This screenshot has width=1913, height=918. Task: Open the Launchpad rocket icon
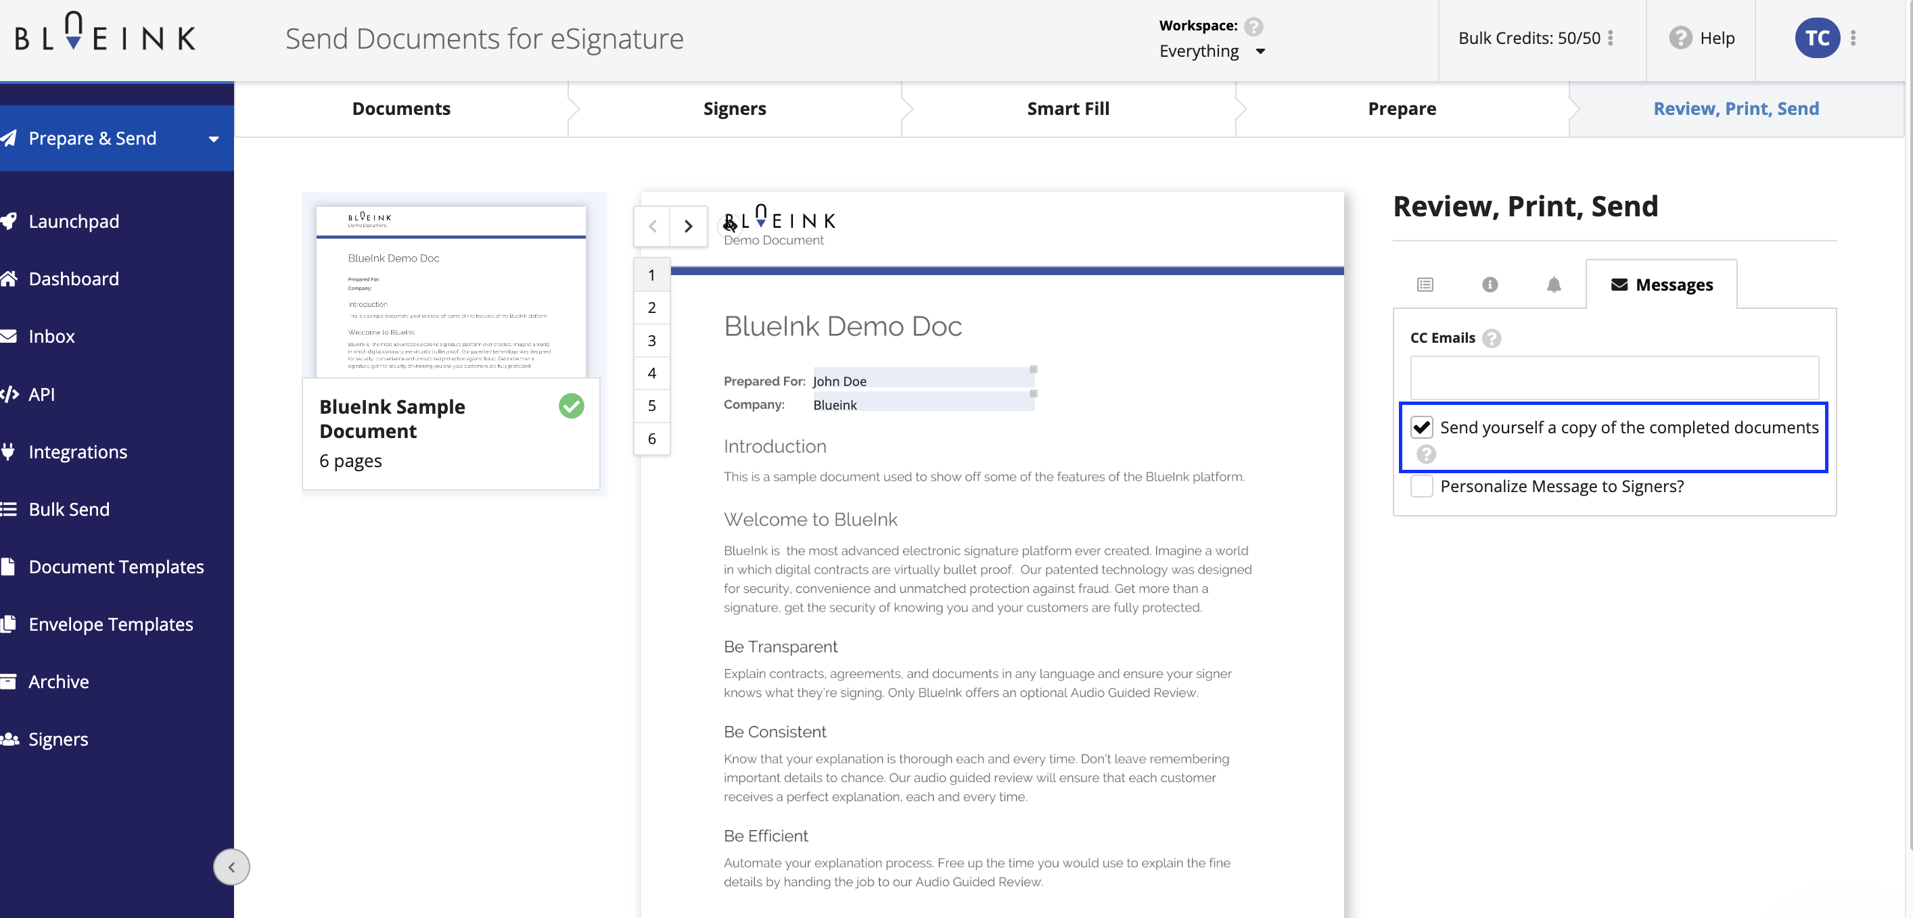point(9,221)
